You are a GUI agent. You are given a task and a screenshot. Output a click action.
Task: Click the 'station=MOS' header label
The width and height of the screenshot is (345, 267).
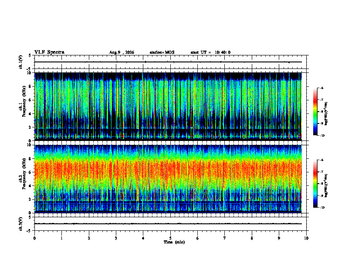(162, 52)
